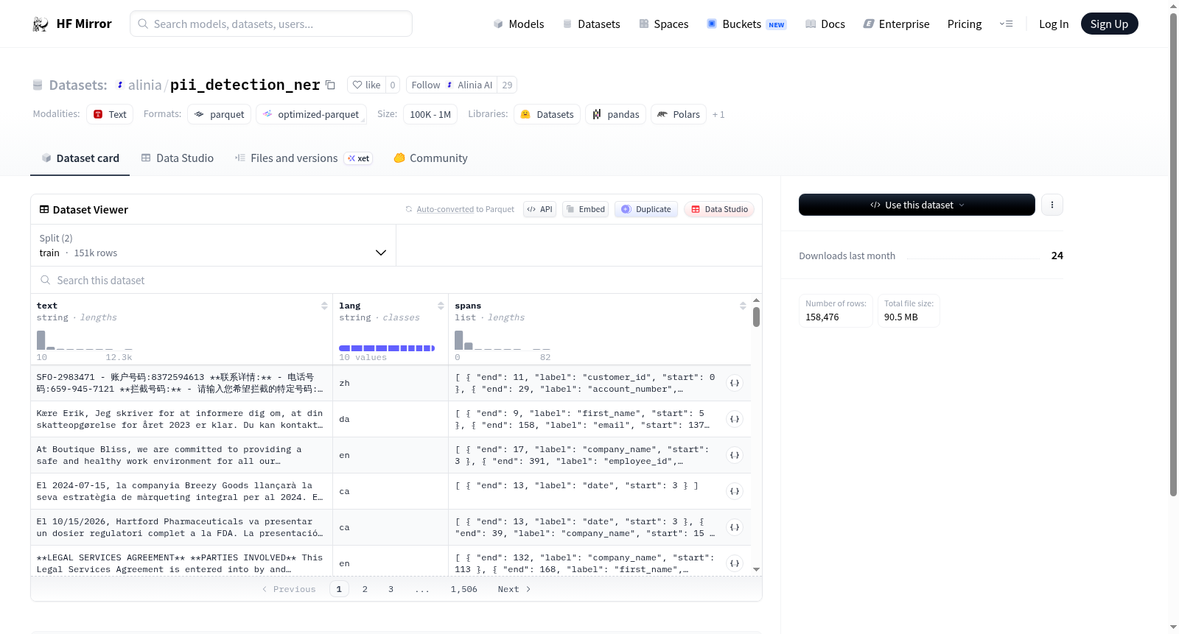Click the lang classes distribution bar
1179x634 pixels.
(x=387, y=348)
